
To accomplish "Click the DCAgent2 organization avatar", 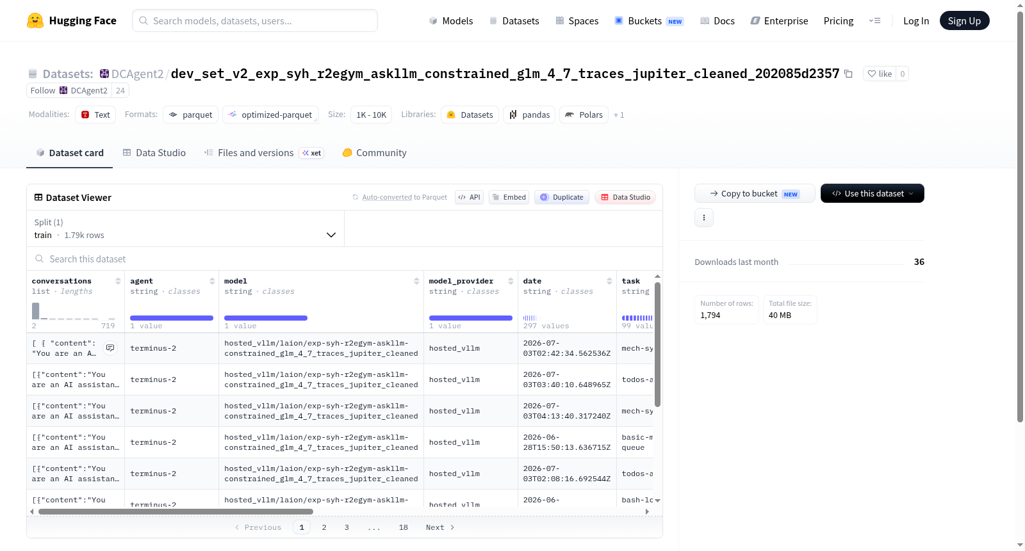I will tap(104, 74).
